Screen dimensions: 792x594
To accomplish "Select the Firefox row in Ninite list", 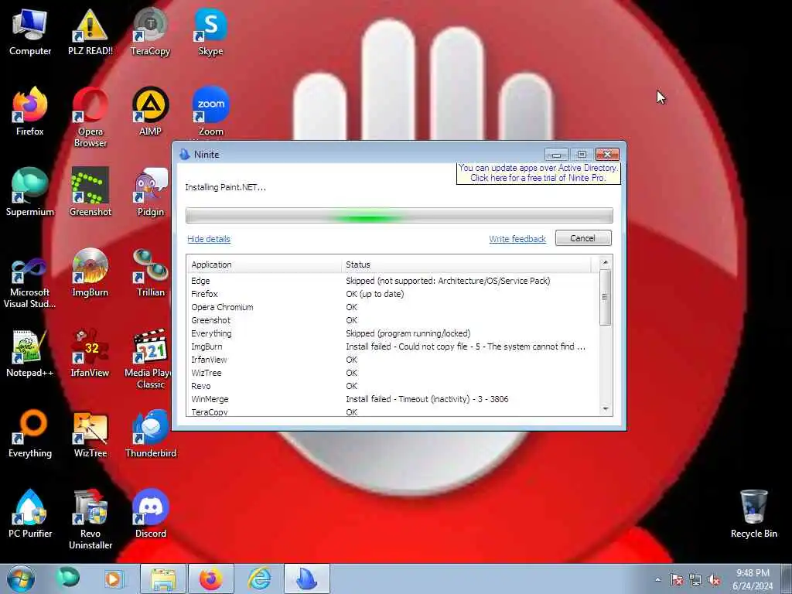I will 392,294.
